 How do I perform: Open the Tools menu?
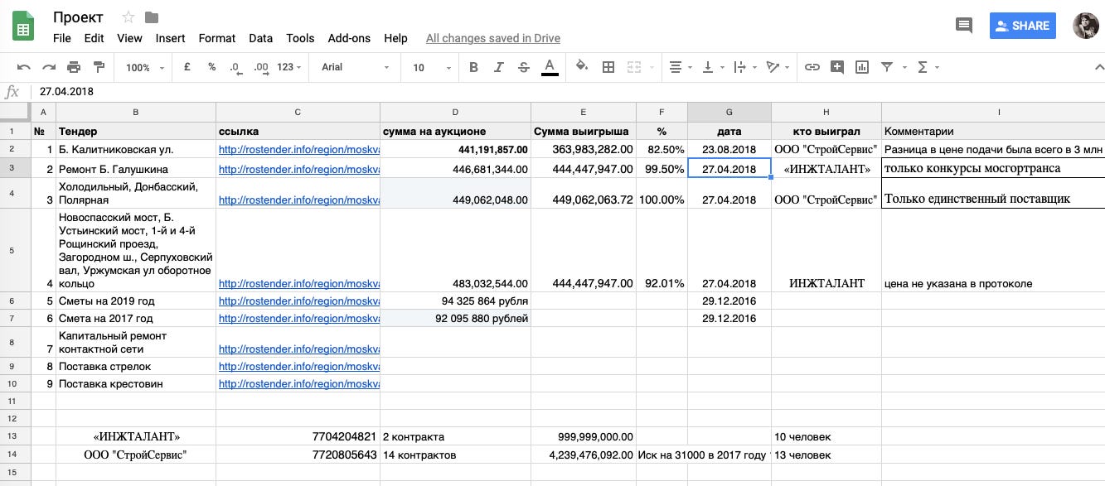[300, 38]
